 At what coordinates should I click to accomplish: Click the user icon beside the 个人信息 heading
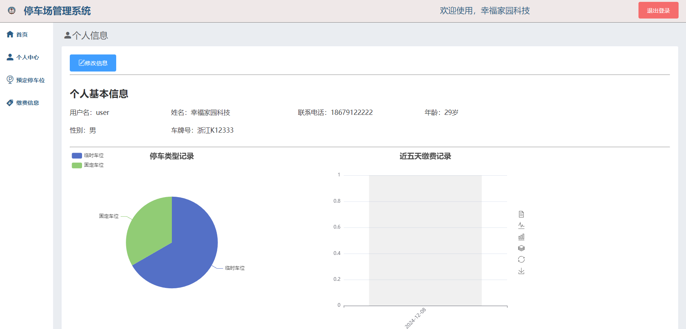[x=68, y=35]
